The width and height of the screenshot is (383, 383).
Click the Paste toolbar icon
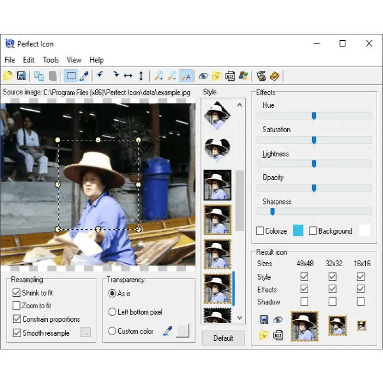pos(53,76)
